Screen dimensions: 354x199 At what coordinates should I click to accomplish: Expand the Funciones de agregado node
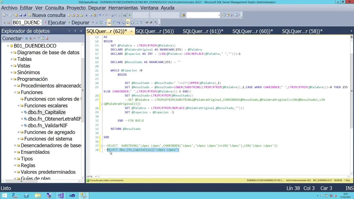[19, 132]
